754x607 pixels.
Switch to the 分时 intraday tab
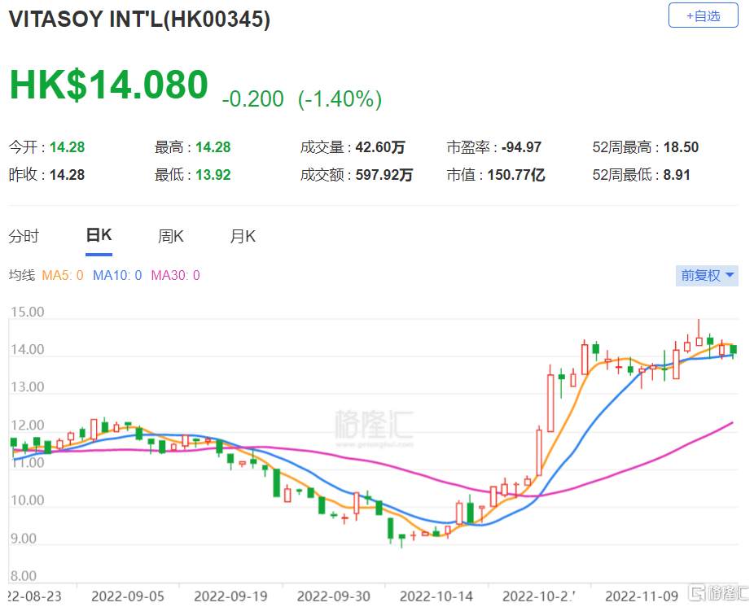click(24, 236)
